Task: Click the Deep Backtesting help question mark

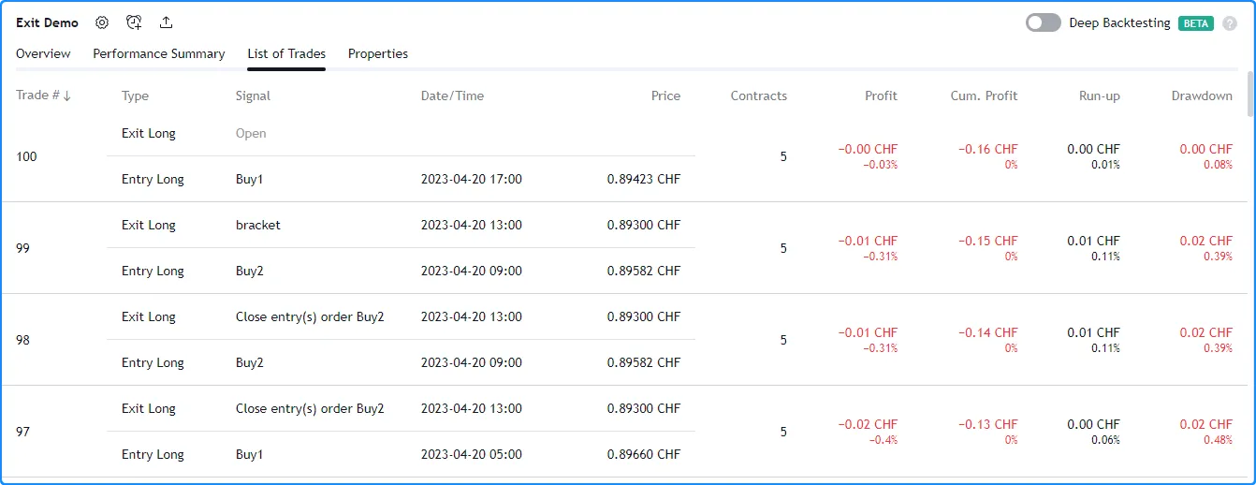Action: pyautogui.click(x=1230, y=23)
